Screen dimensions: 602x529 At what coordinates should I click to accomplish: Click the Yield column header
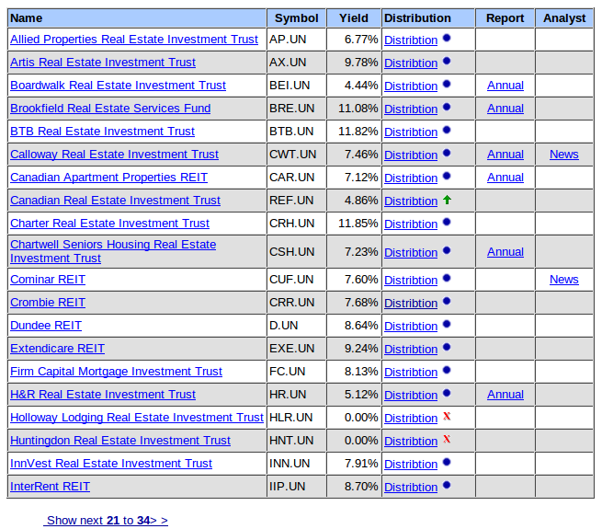(354, 18)
